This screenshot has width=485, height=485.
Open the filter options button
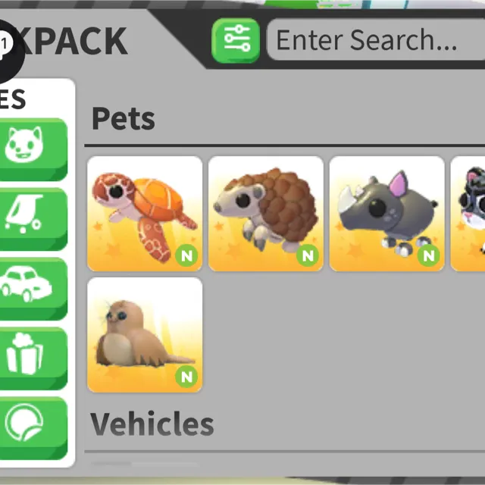point(236,40)
